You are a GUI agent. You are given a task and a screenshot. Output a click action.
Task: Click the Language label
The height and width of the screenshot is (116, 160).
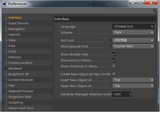coord(68,27)
